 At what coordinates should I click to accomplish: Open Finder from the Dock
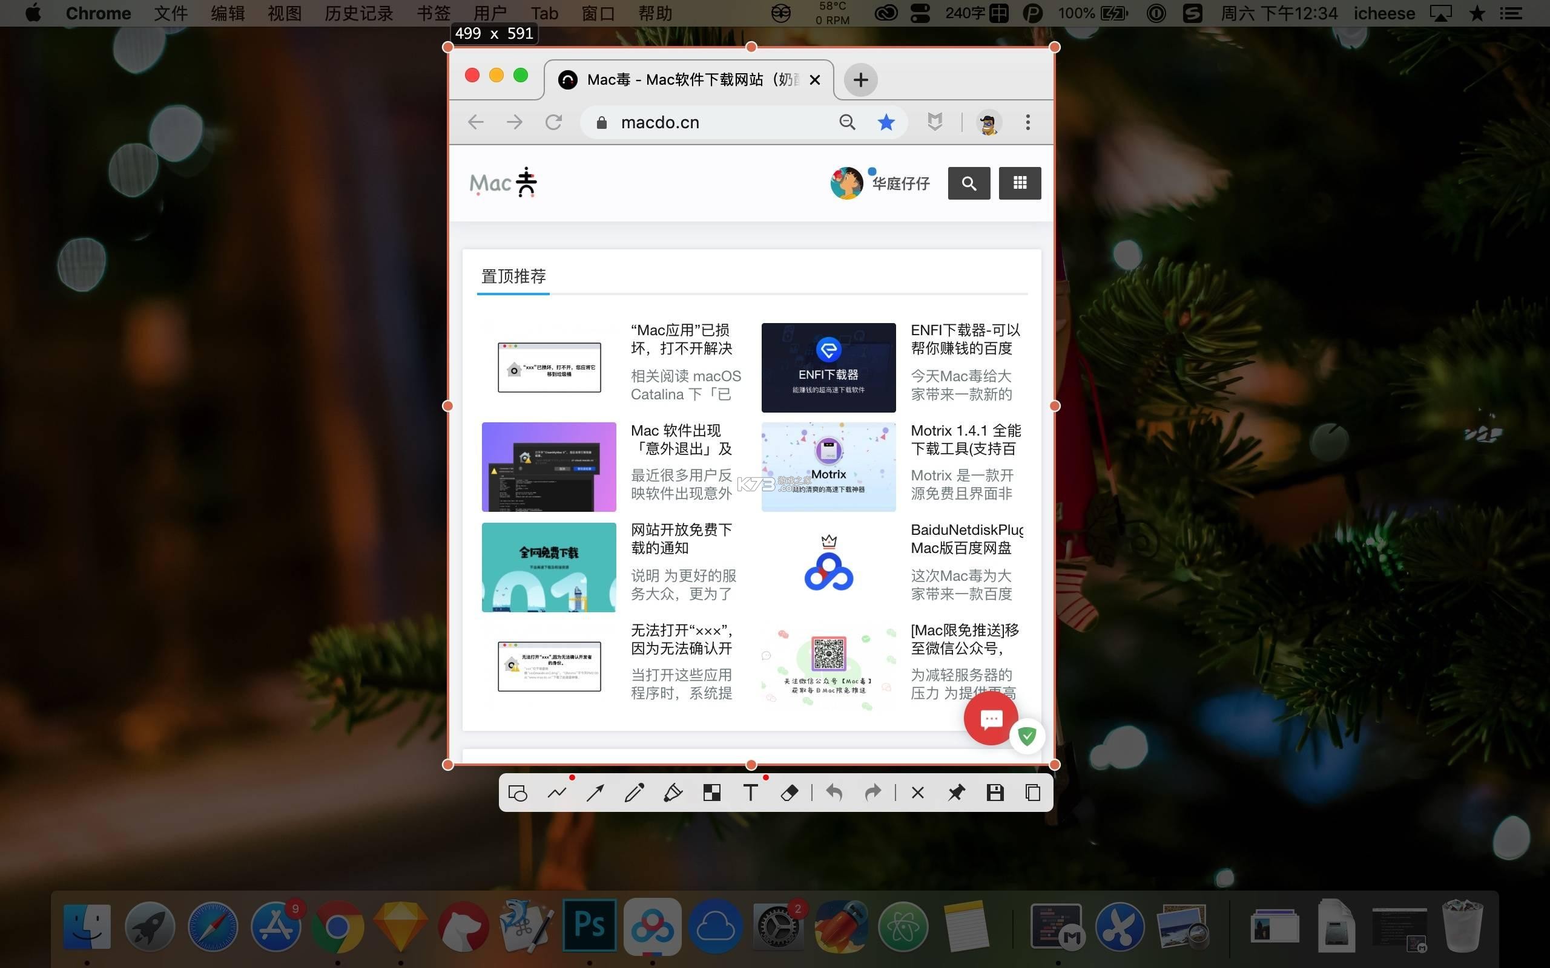(87, 926)
